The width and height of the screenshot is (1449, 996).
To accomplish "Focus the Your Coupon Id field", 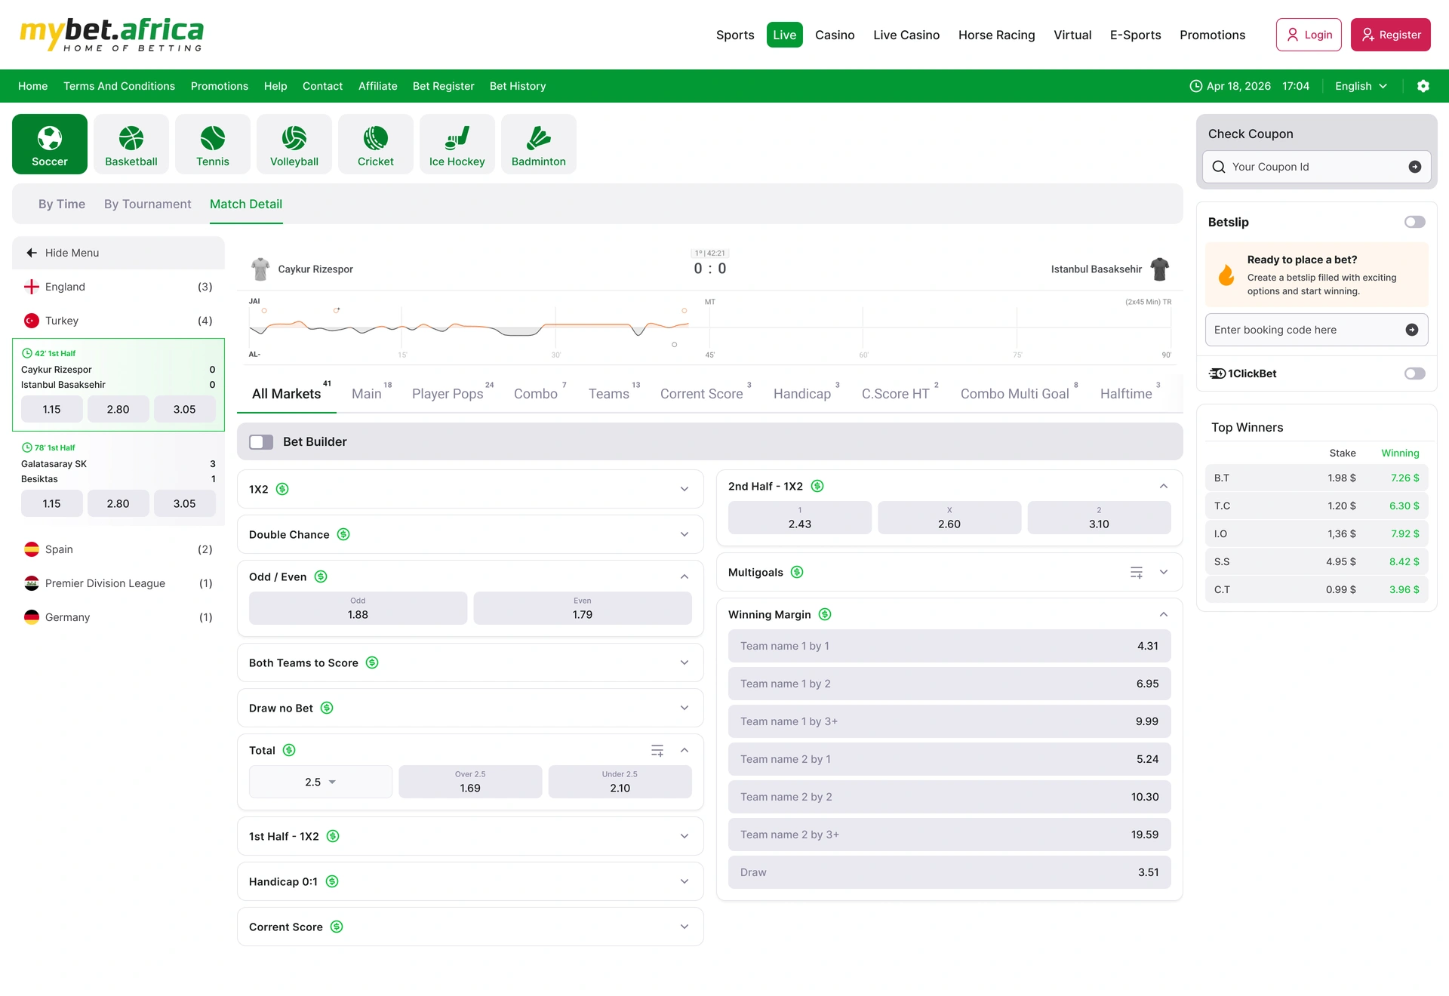I will pyautogui.click(x=1316, y=167).
